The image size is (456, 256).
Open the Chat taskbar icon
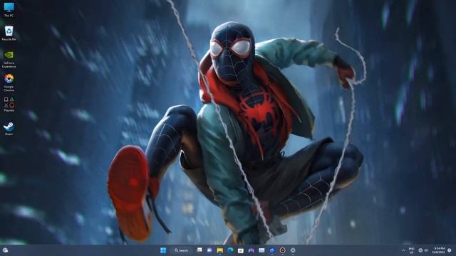(209, 250)
